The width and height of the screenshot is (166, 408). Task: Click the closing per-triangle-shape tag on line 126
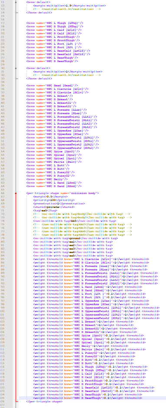(44, 401)
